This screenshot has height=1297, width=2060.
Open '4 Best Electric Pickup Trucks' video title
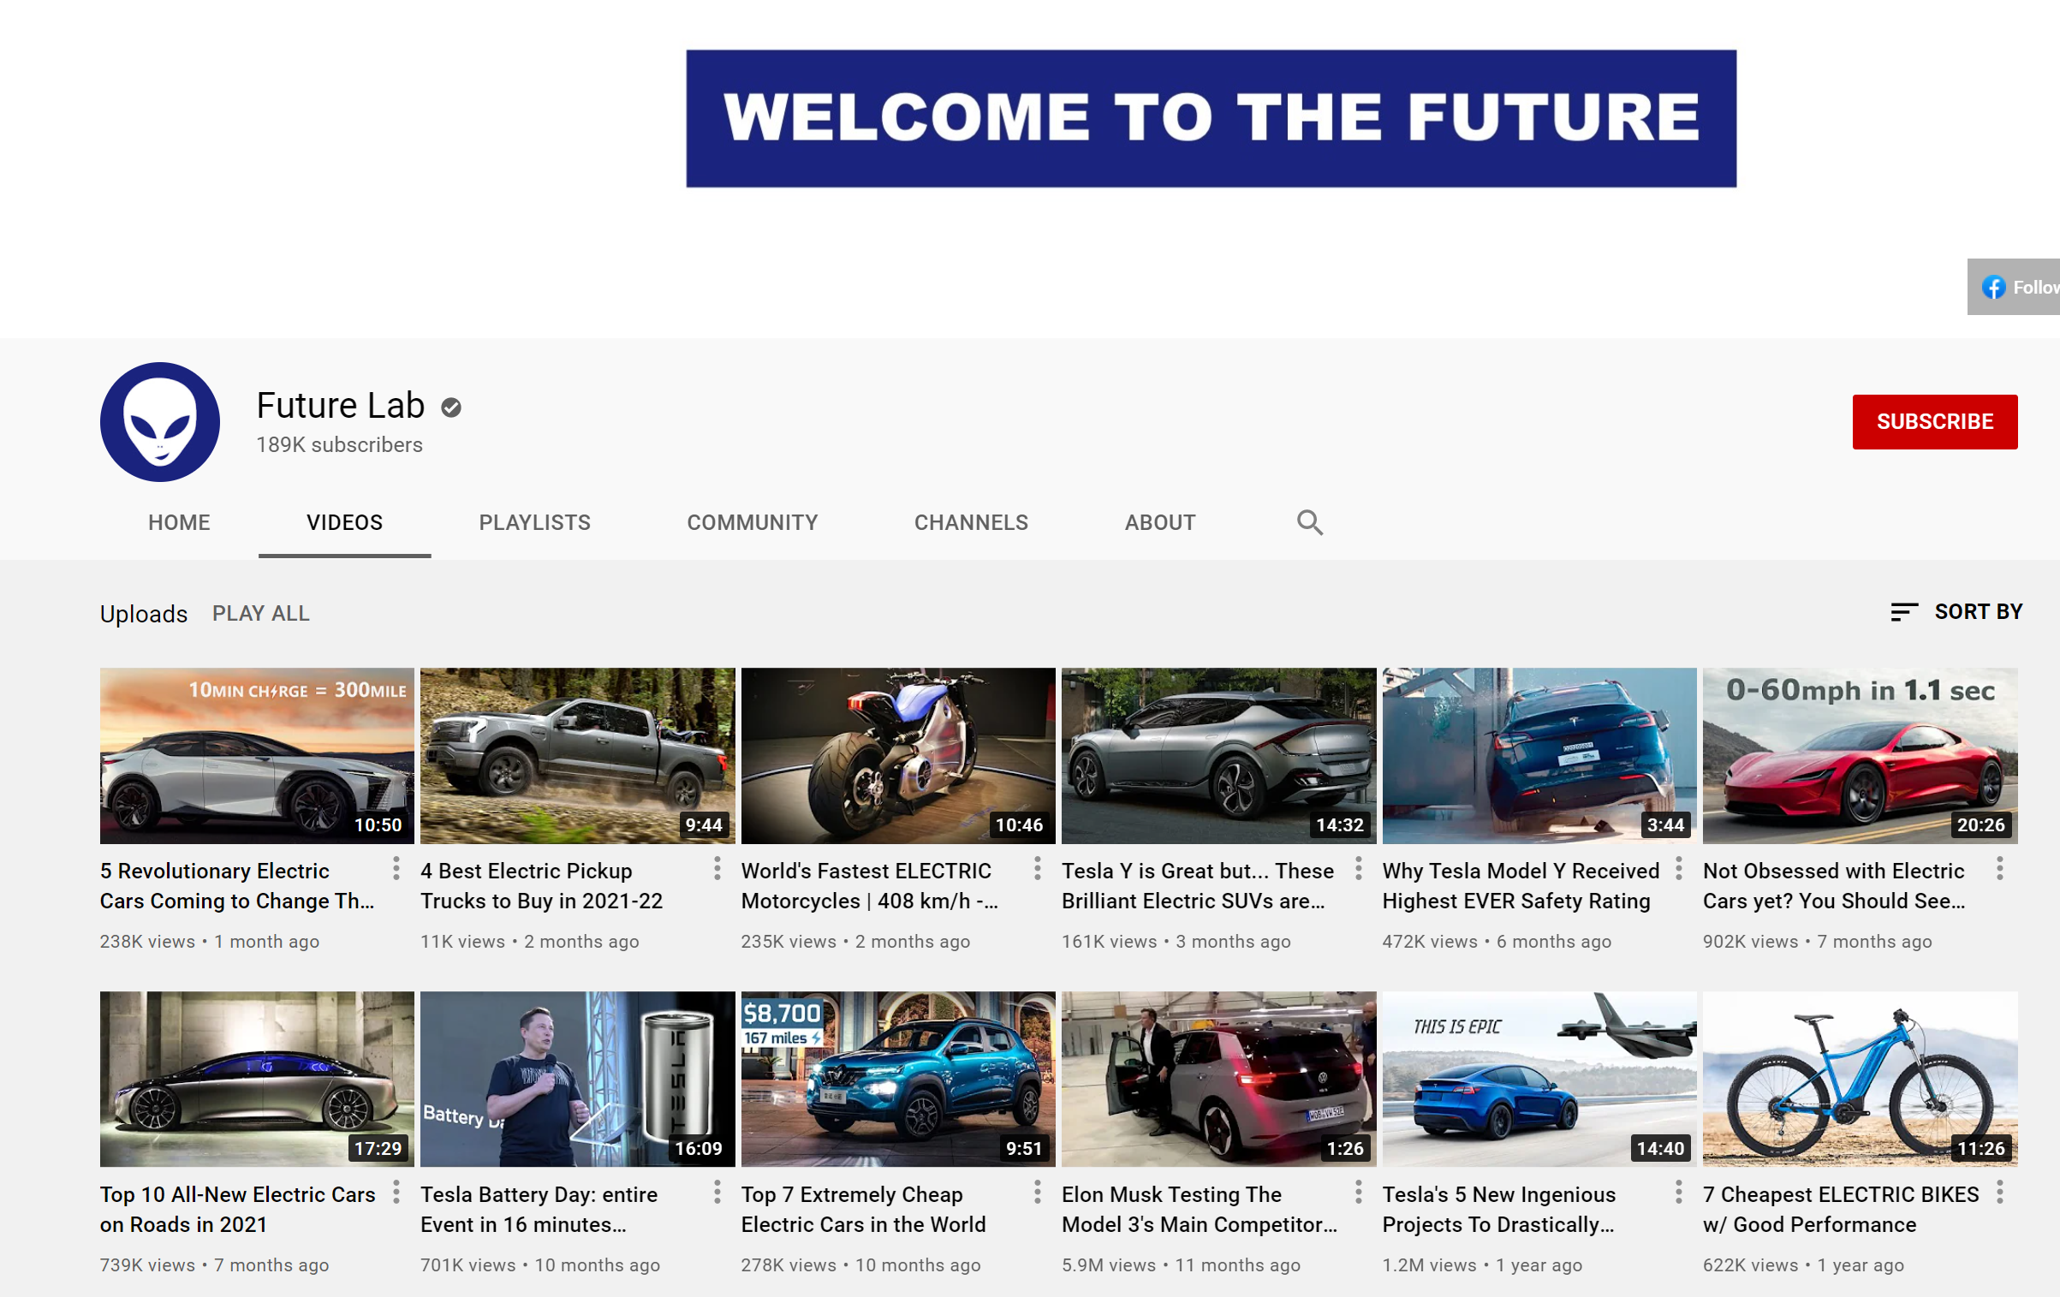pos(542,886)
